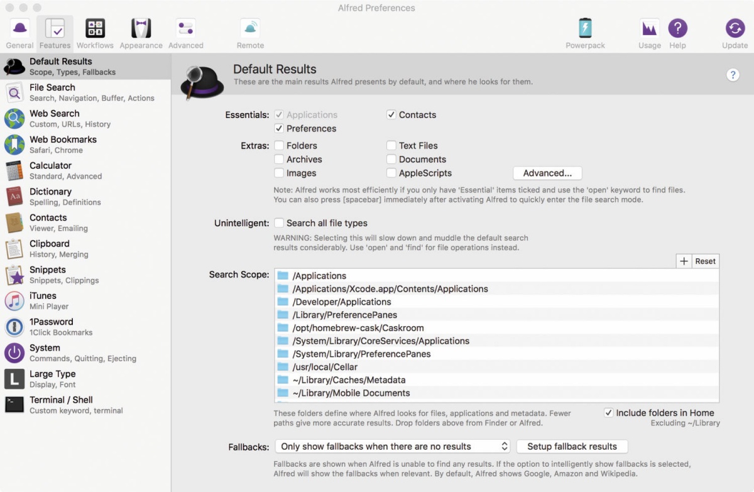Select the /opt/homebrew-cask/Caskroom row
The image size is (754, 492).
coord(496,328)
